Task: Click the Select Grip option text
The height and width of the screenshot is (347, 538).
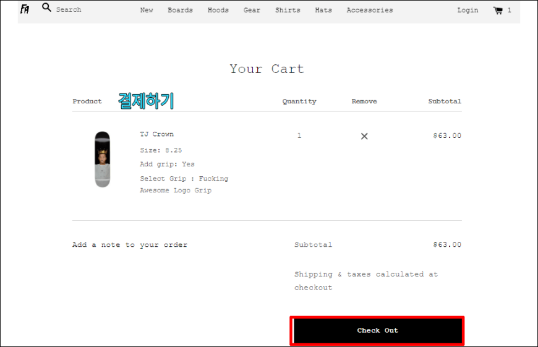Action: (x=184, y=184)
